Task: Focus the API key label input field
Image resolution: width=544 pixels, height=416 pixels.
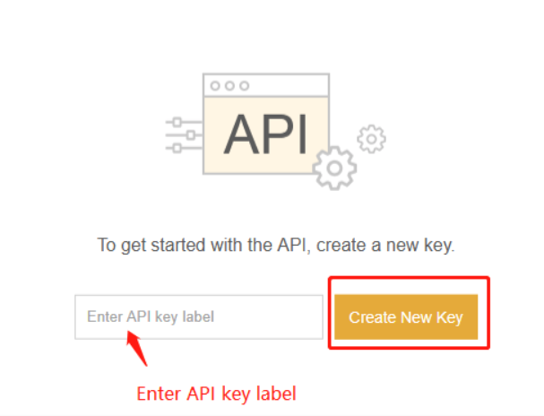Action: (x=199, y=317)
